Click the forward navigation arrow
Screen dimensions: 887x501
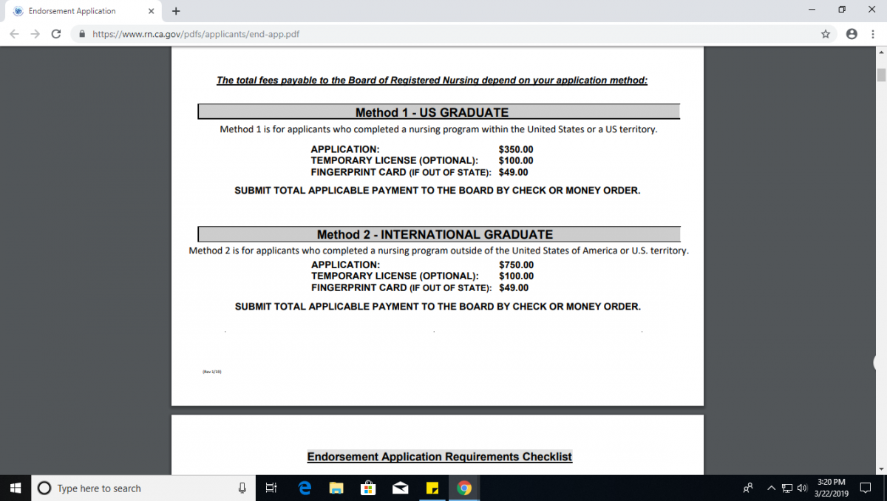tap(35, 34)
